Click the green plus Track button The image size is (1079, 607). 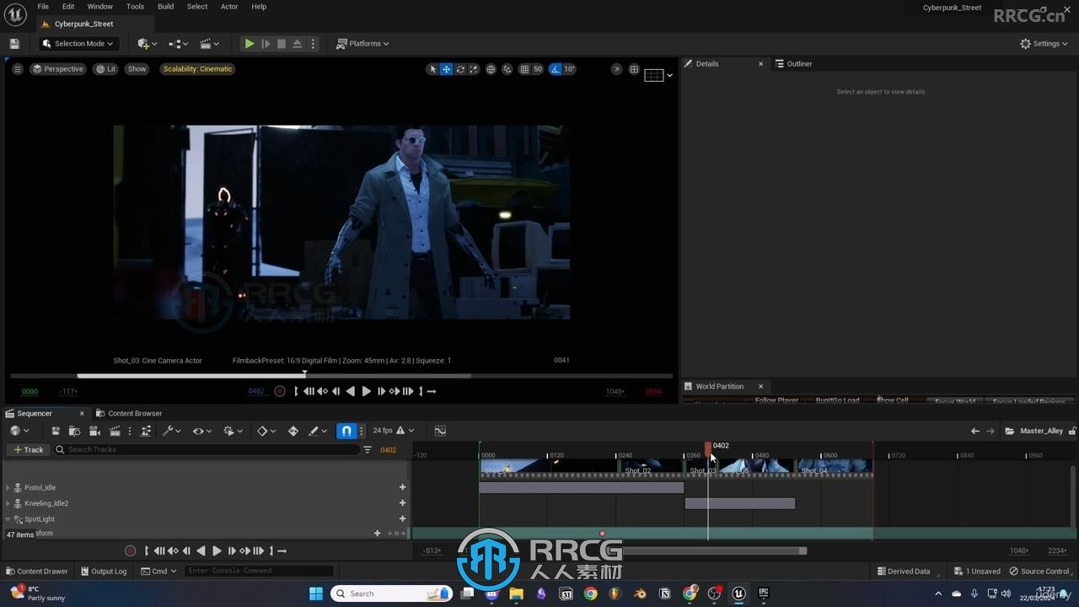28,449
